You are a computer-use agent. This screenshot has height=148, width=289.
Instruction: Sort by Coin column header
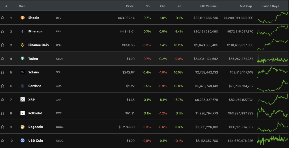point(22,6)
